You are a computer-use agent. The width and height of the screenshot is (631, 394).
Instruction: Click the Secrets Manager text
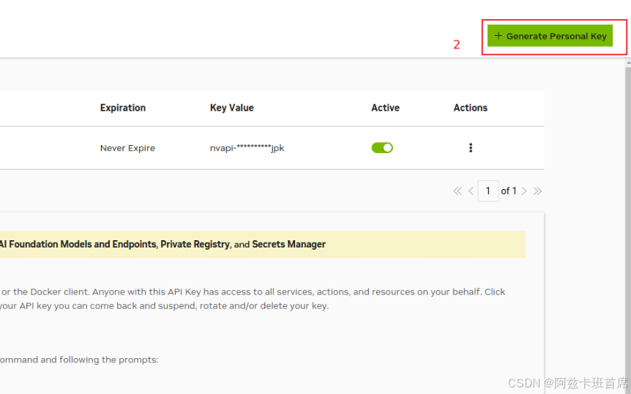pos(289,245)
